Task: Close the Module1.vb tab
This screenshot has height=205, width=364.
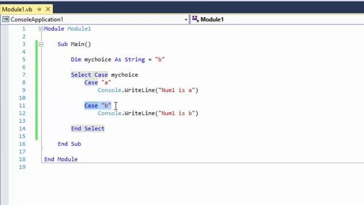Action: coord(48,9)
